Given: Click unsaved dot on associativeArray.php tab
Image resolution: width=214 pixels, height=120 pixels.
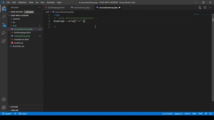Looking at the screenshot, I should (x=120, y=8).
